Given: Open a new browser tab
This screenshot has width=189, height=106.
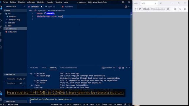Looking at the screenshot, I should tap(161, 3).
